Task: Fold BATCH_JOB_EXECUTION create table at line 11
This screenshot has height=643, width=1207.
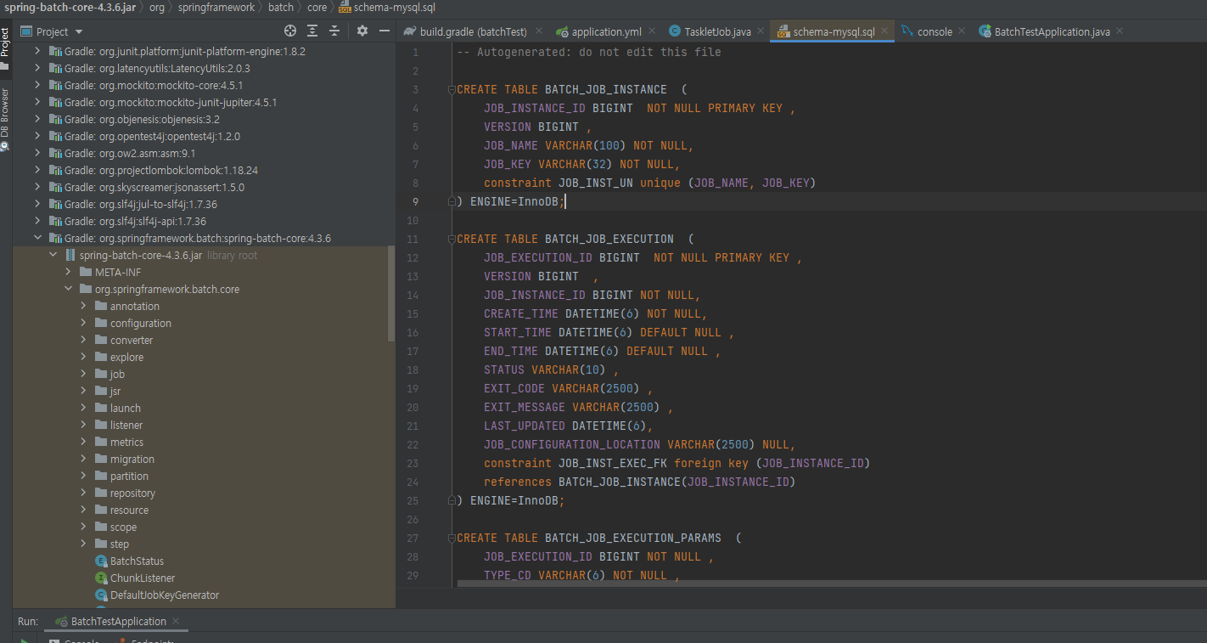Action: [x=451, y=239]
